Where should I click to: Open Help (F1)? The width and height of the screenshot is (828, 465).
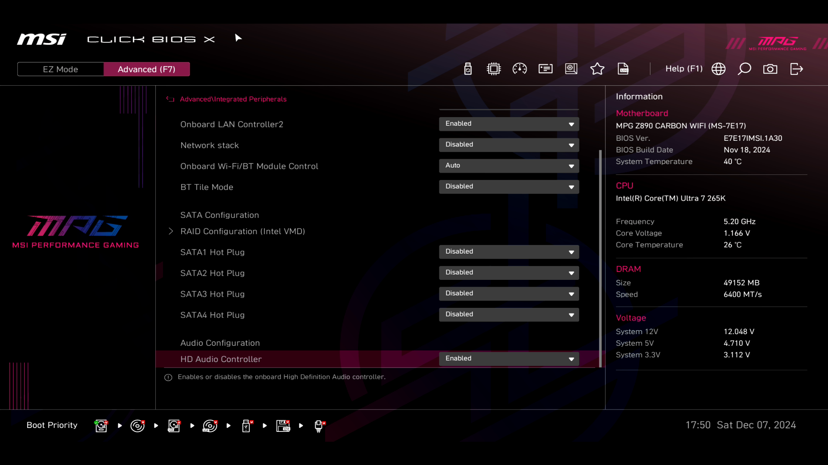coord(684,69)
